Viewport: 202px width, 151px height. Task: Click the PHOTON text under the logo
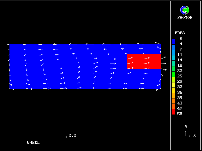pos(185,18)
